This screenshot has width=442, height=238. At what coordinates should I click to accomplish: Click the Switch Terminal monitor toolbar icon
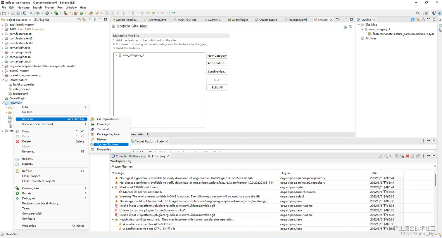coord(25,13)
